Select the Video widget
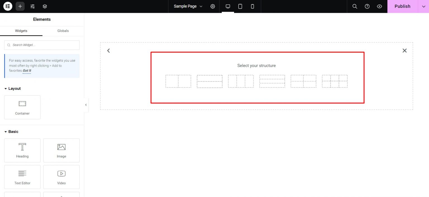The image size is (429, 197). [61, 177]
